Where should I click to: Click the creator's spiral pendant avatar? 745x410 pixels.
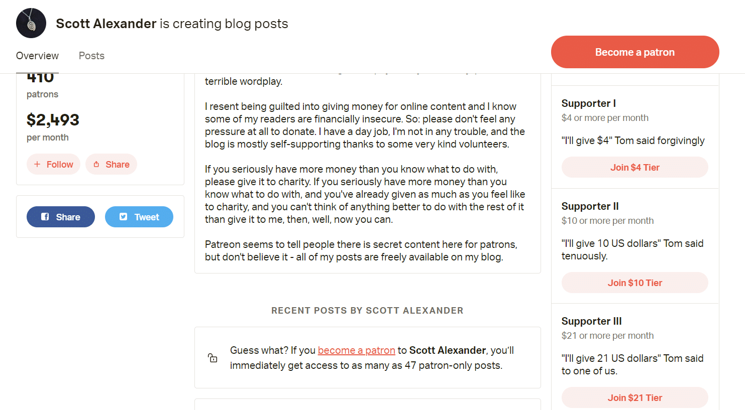click(x=31, y=23)
